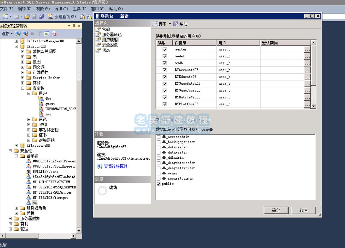Click the 确定 button to confirm
The image size is (345, 248).
pos(276,210)
